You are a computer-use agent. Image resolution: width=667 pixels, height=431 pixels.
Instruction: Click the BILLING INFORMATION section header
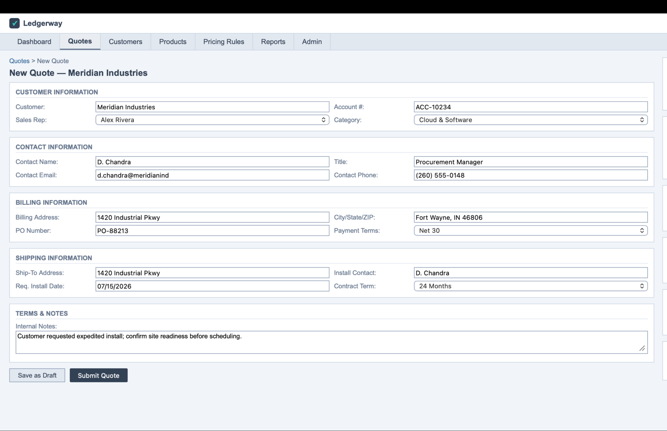pyautogui.click(x=51, y=202)
